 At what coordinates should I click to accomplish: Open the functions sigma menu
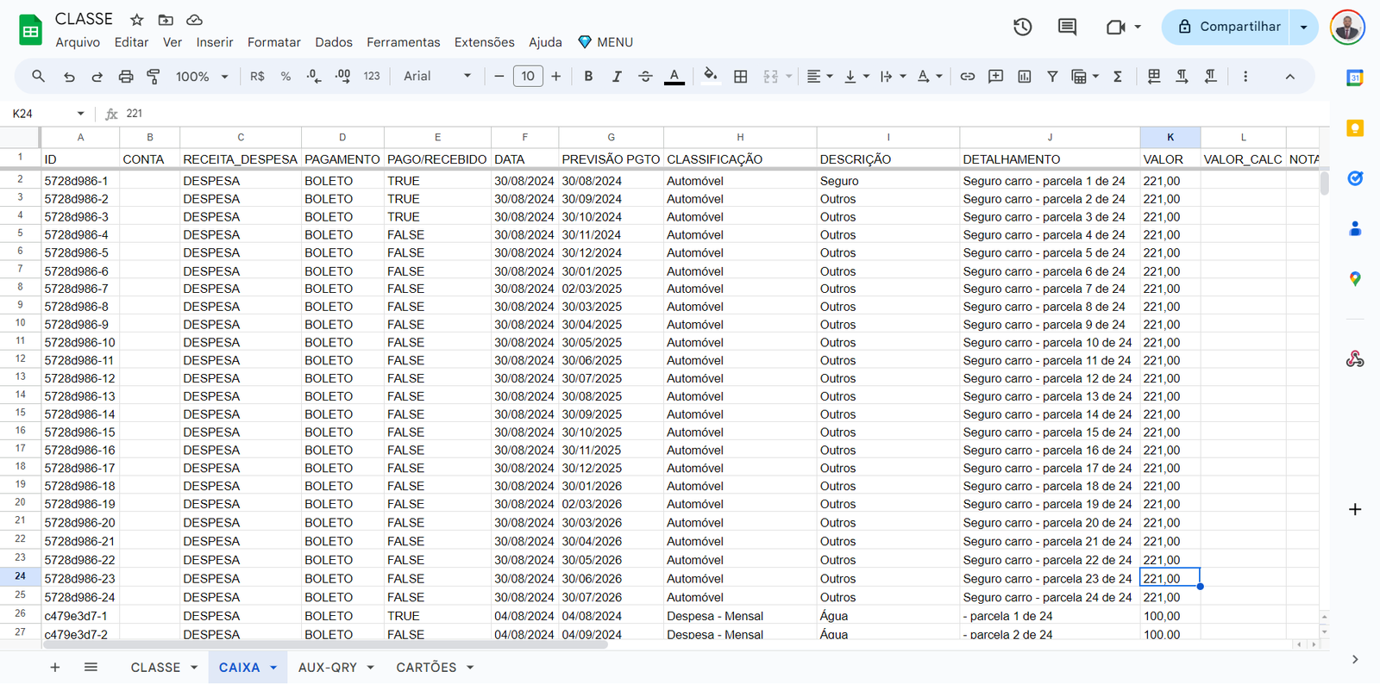click(x=1118, y=77)
